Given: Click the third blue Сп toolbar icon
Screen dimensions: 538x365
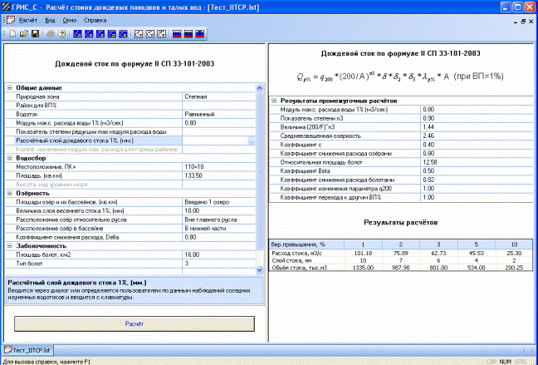Looking at the screenshot, I should click(100, 34).
